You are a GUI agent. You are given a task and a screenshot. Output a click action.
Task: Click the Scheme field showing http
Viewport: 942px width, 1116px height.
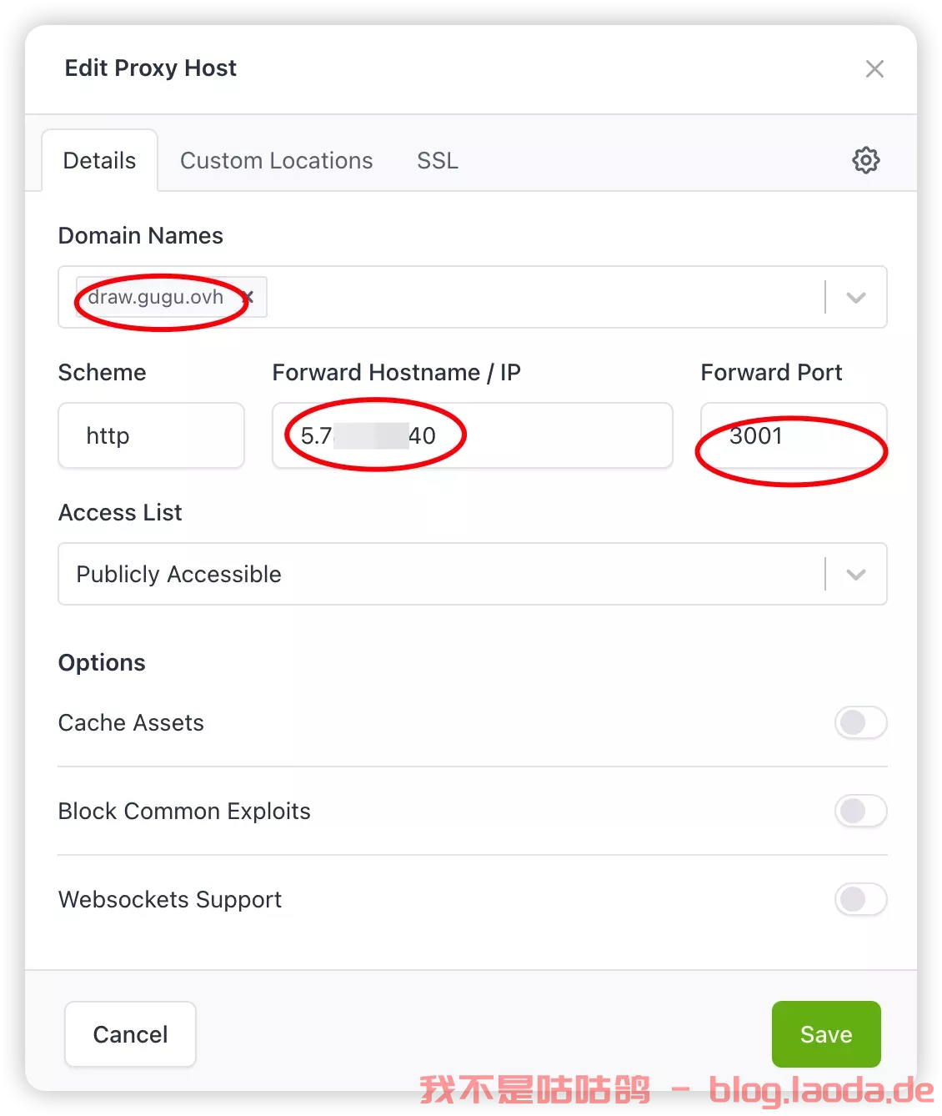151,435
